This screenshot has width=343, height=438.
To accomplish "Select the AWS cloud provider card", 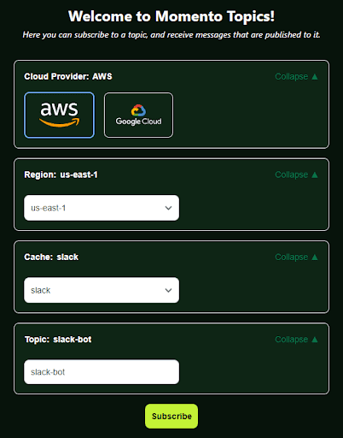I will 59,115.
